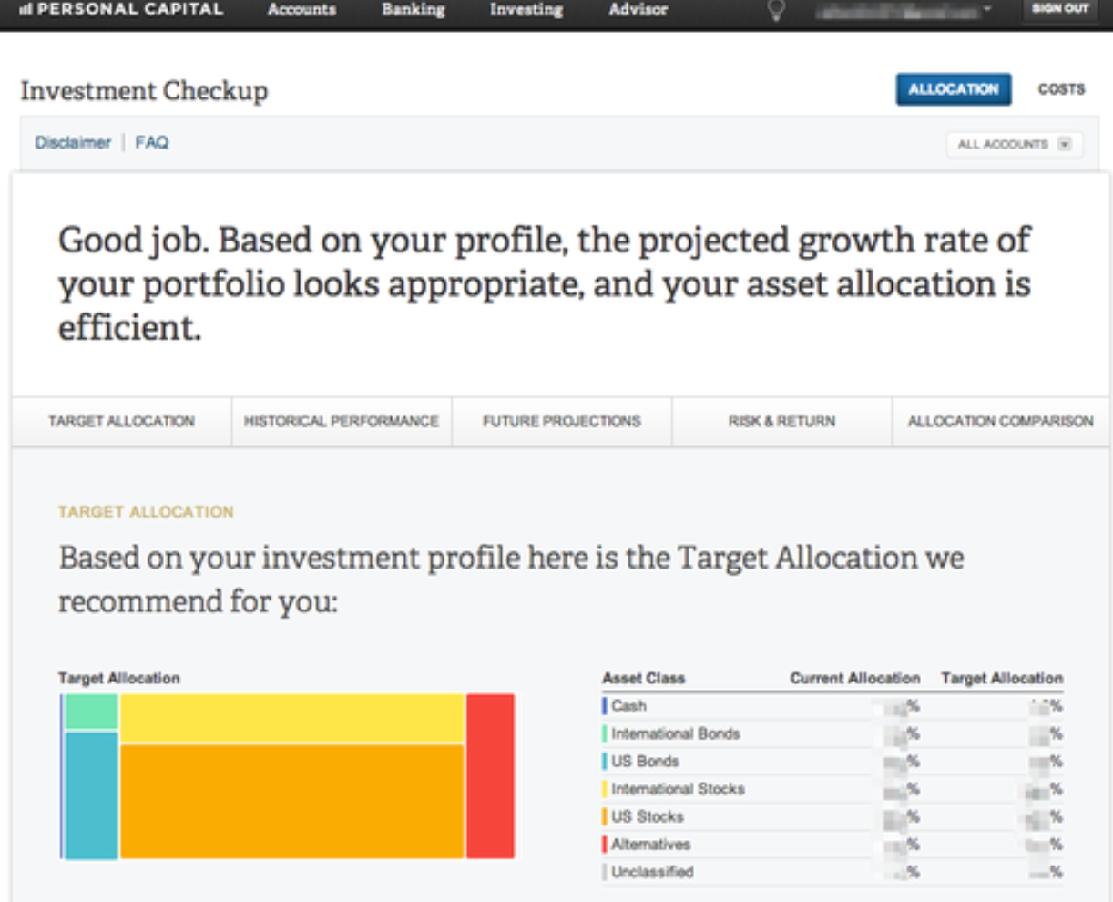Open the FAQ link
The height and width of the screenshot is (902, 1113).
tap(152, 142)
